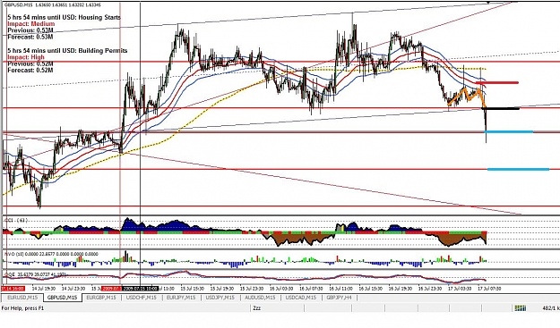Select the GBPJPY,H4 chart tab
The height and width of the screenshot is (328, 560).
(339, 298)
